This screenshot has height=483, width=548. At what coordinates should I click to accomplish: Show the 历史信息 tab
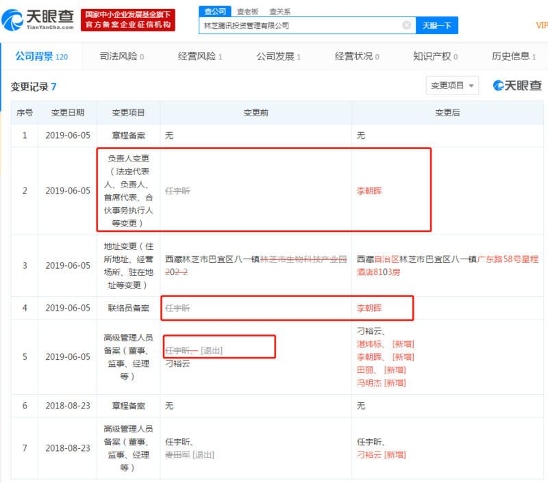[x=514, y=57]
